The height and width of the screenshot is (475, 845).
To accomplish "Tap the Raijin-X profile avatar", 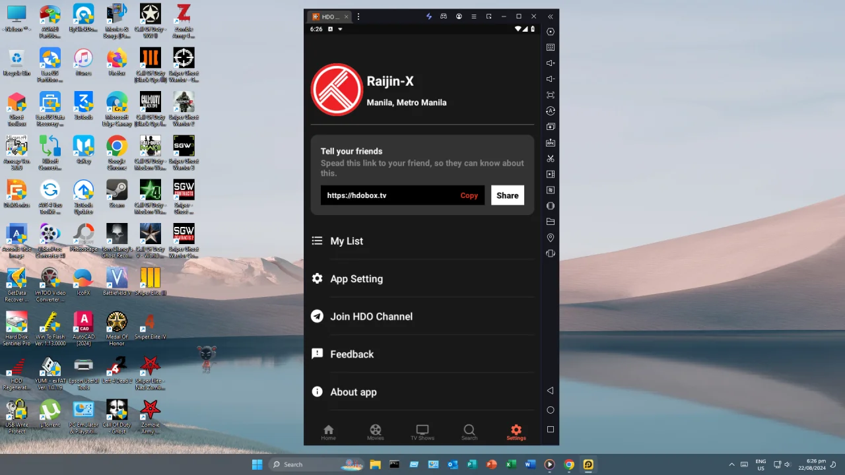I will click(x=337, y=90).
